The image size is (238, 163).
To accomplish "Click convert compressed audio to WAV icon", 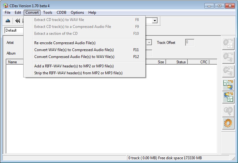I will point(228,97).
